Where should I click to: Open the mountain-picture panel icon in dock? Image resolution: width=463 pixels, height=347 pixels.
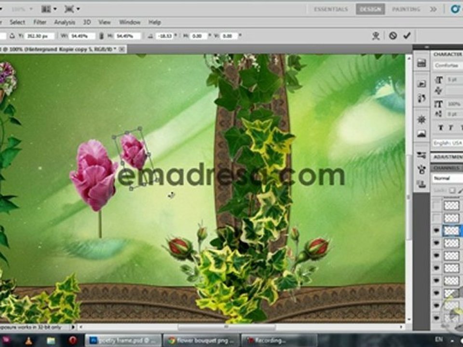422,133
